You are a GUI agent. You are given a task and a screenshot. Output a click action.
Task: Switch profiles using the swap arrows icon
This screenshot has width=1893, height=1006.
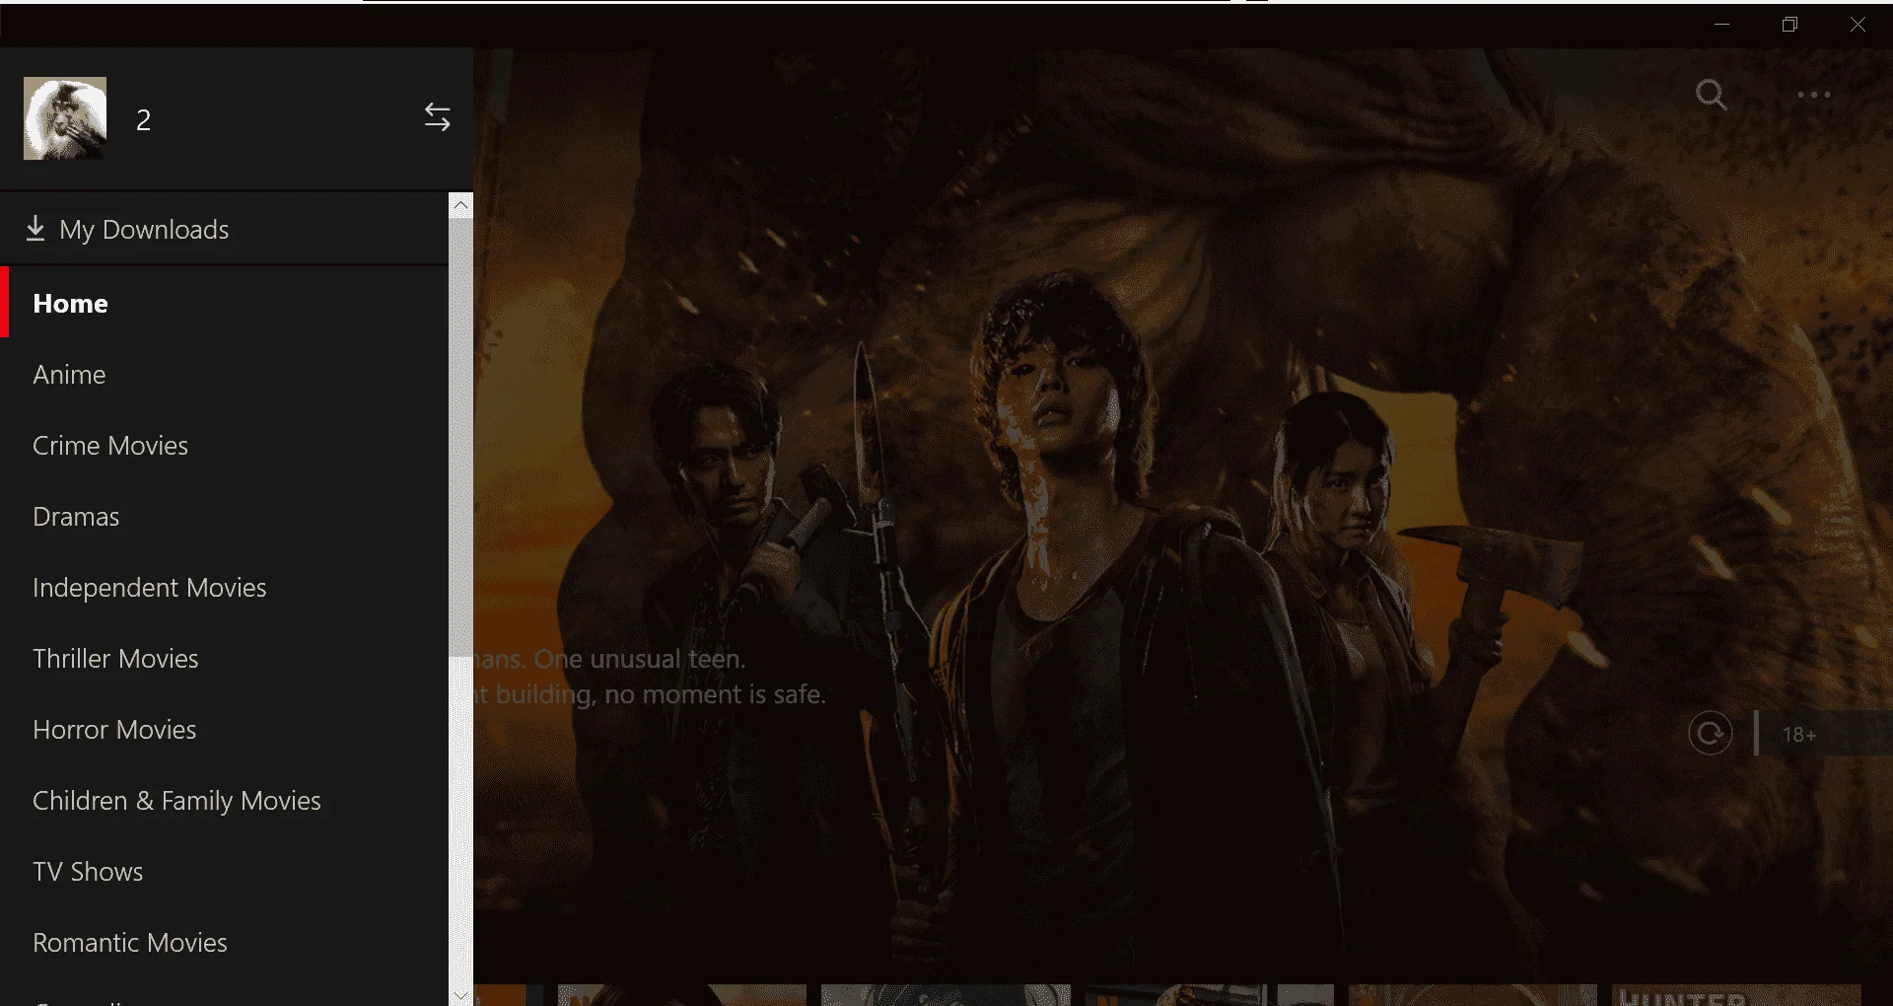pos(437,117)
